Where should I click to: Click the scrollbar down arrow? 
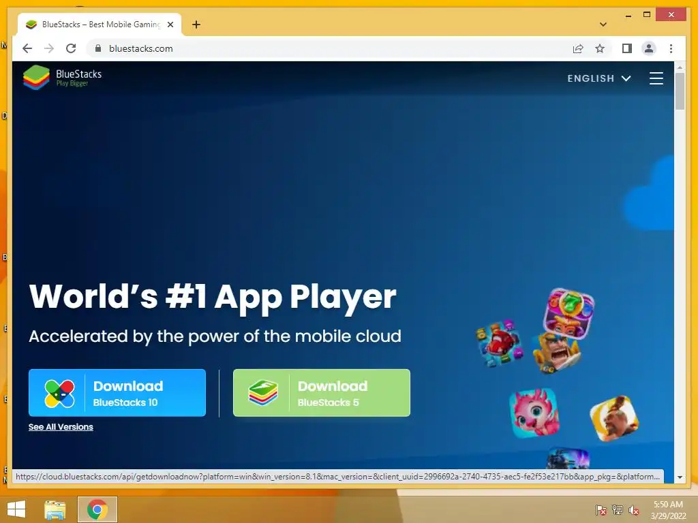(680, 477)
